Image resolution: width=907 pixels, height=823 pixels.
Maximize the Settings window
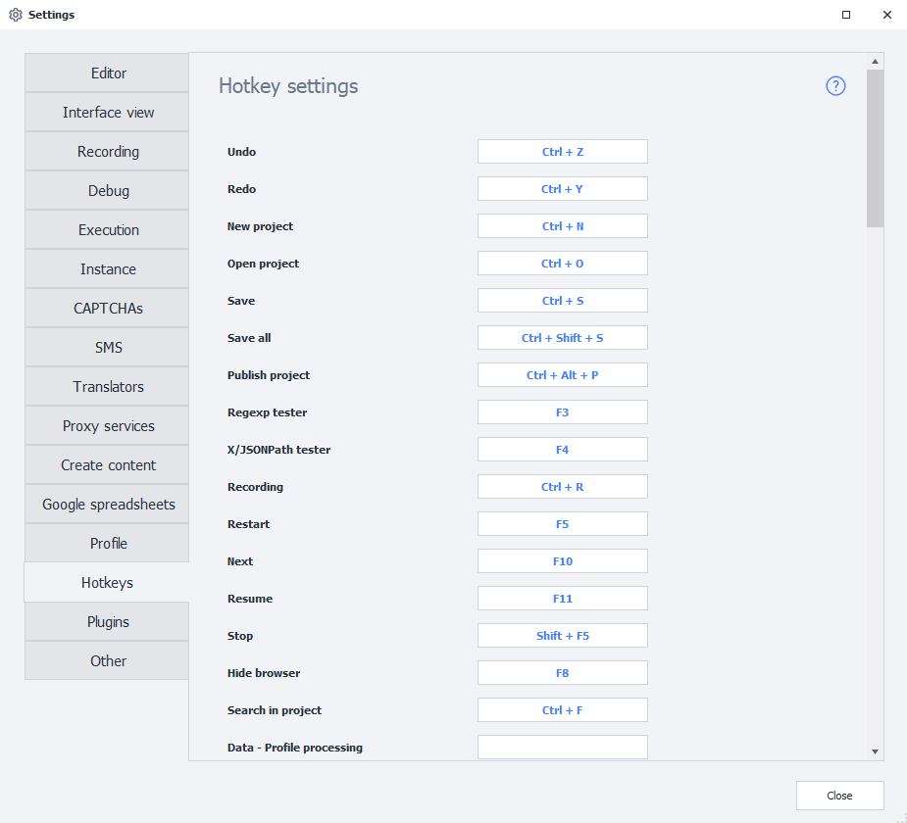point(846,15)
